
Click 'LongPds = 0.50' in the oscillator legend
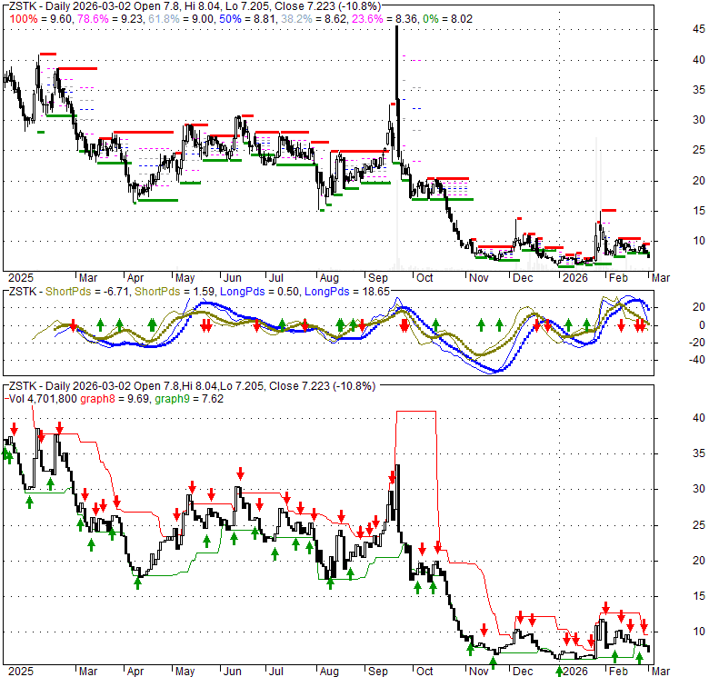pos(260,292)
